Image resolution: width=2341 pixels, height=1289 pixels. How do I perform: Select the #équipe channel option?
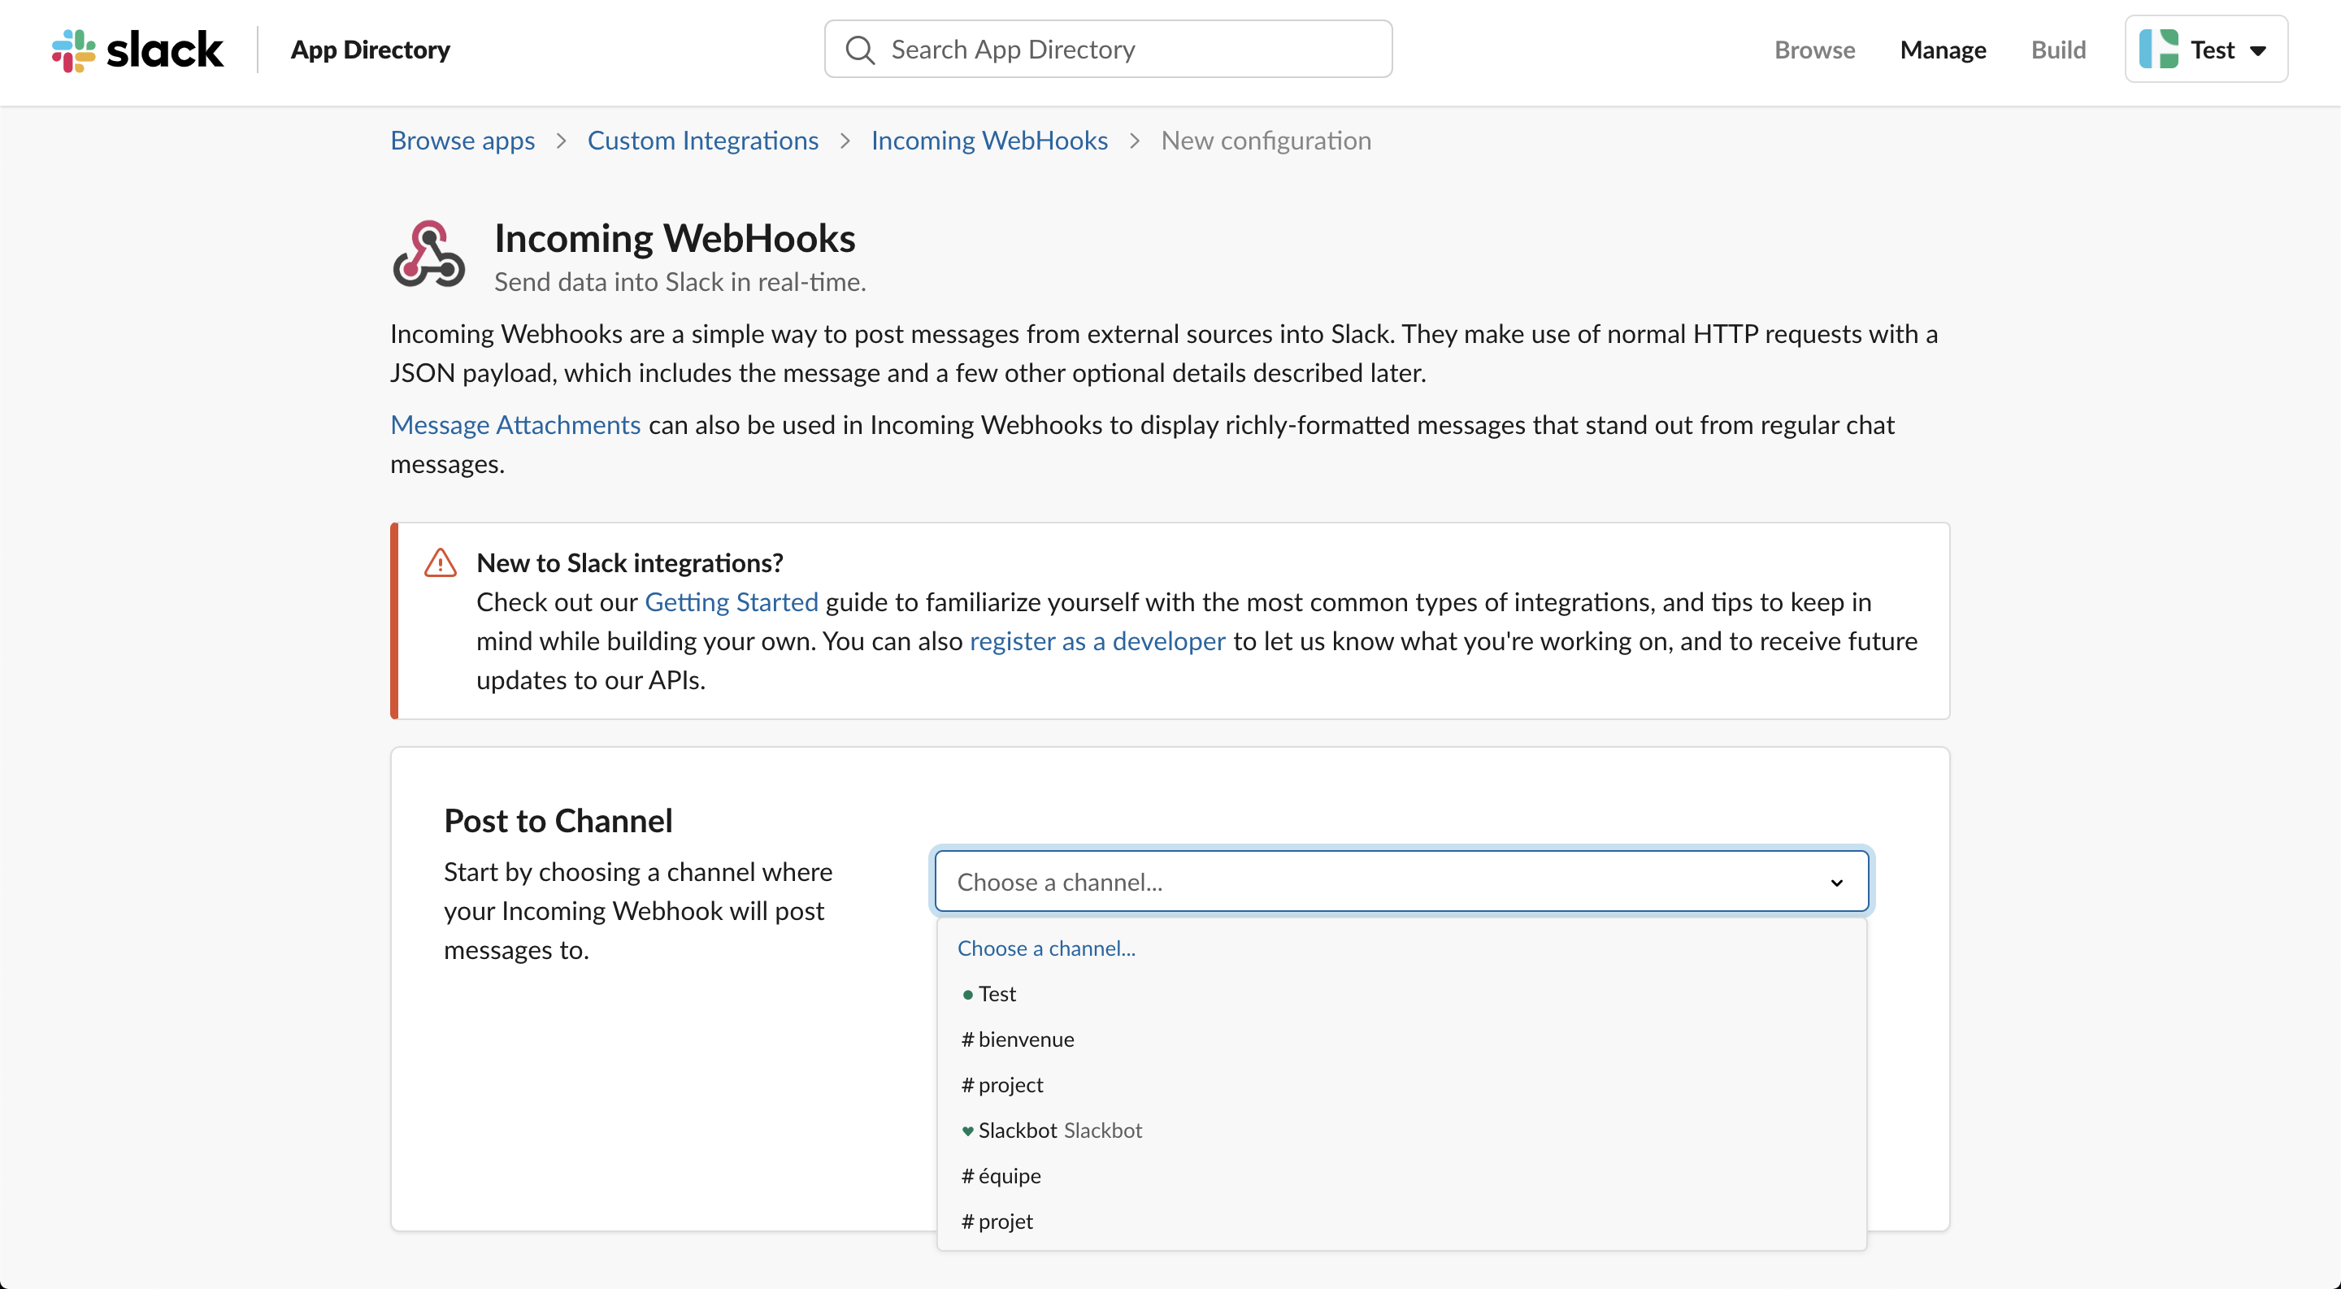coord(1401,1175)
